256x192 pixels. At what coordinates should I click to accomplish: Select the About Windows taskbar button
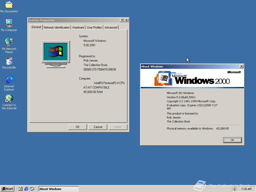[x=59, y=189]
